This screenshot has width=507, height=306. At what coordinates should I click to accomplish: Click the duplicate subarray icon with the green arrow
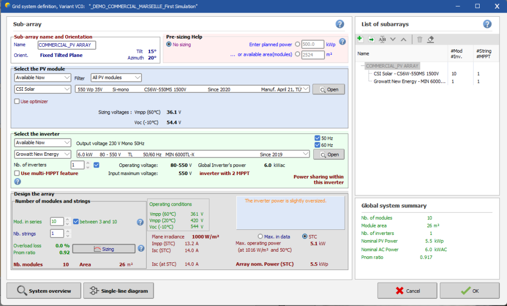click(x=371, y=39)
